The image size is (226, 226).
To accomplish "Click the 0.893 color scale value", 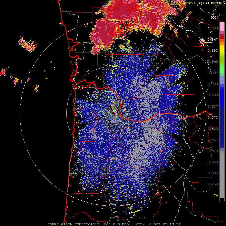I will (x=213, y=50).
